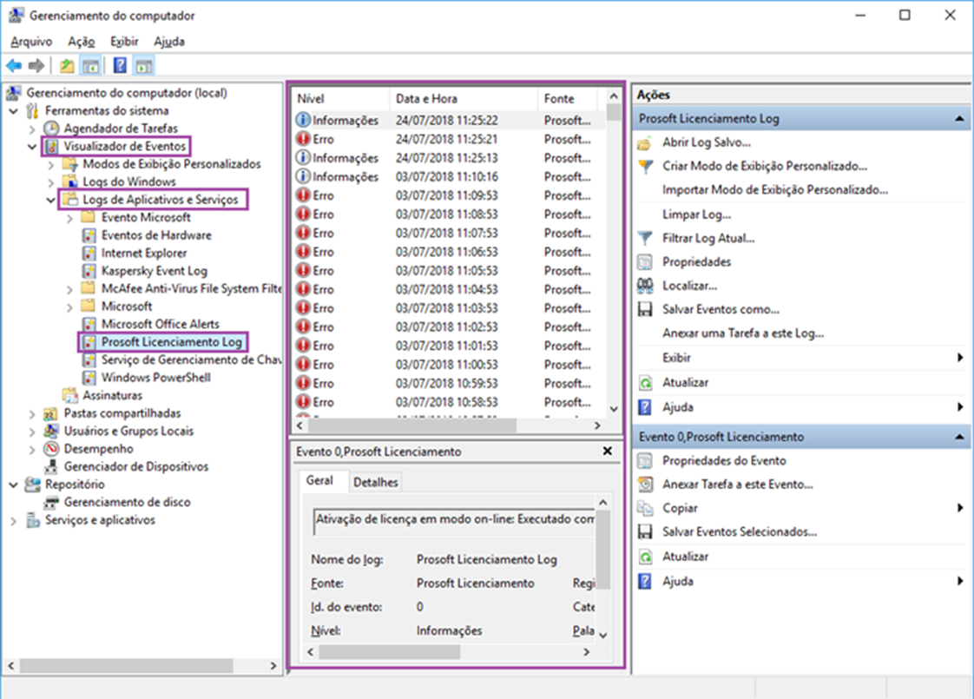
Task: Toggle the console tree toolbar icon
Action: (90, 65)
